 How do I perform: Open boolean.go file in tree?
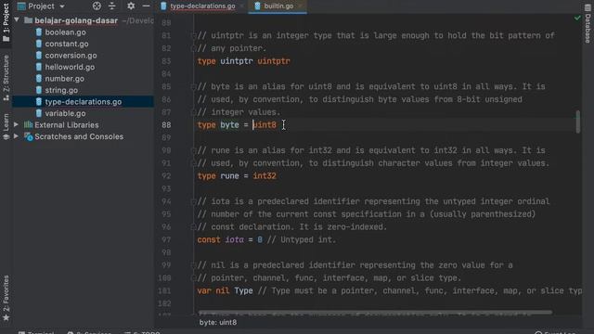pyautogui.click(x=65, y=32)
